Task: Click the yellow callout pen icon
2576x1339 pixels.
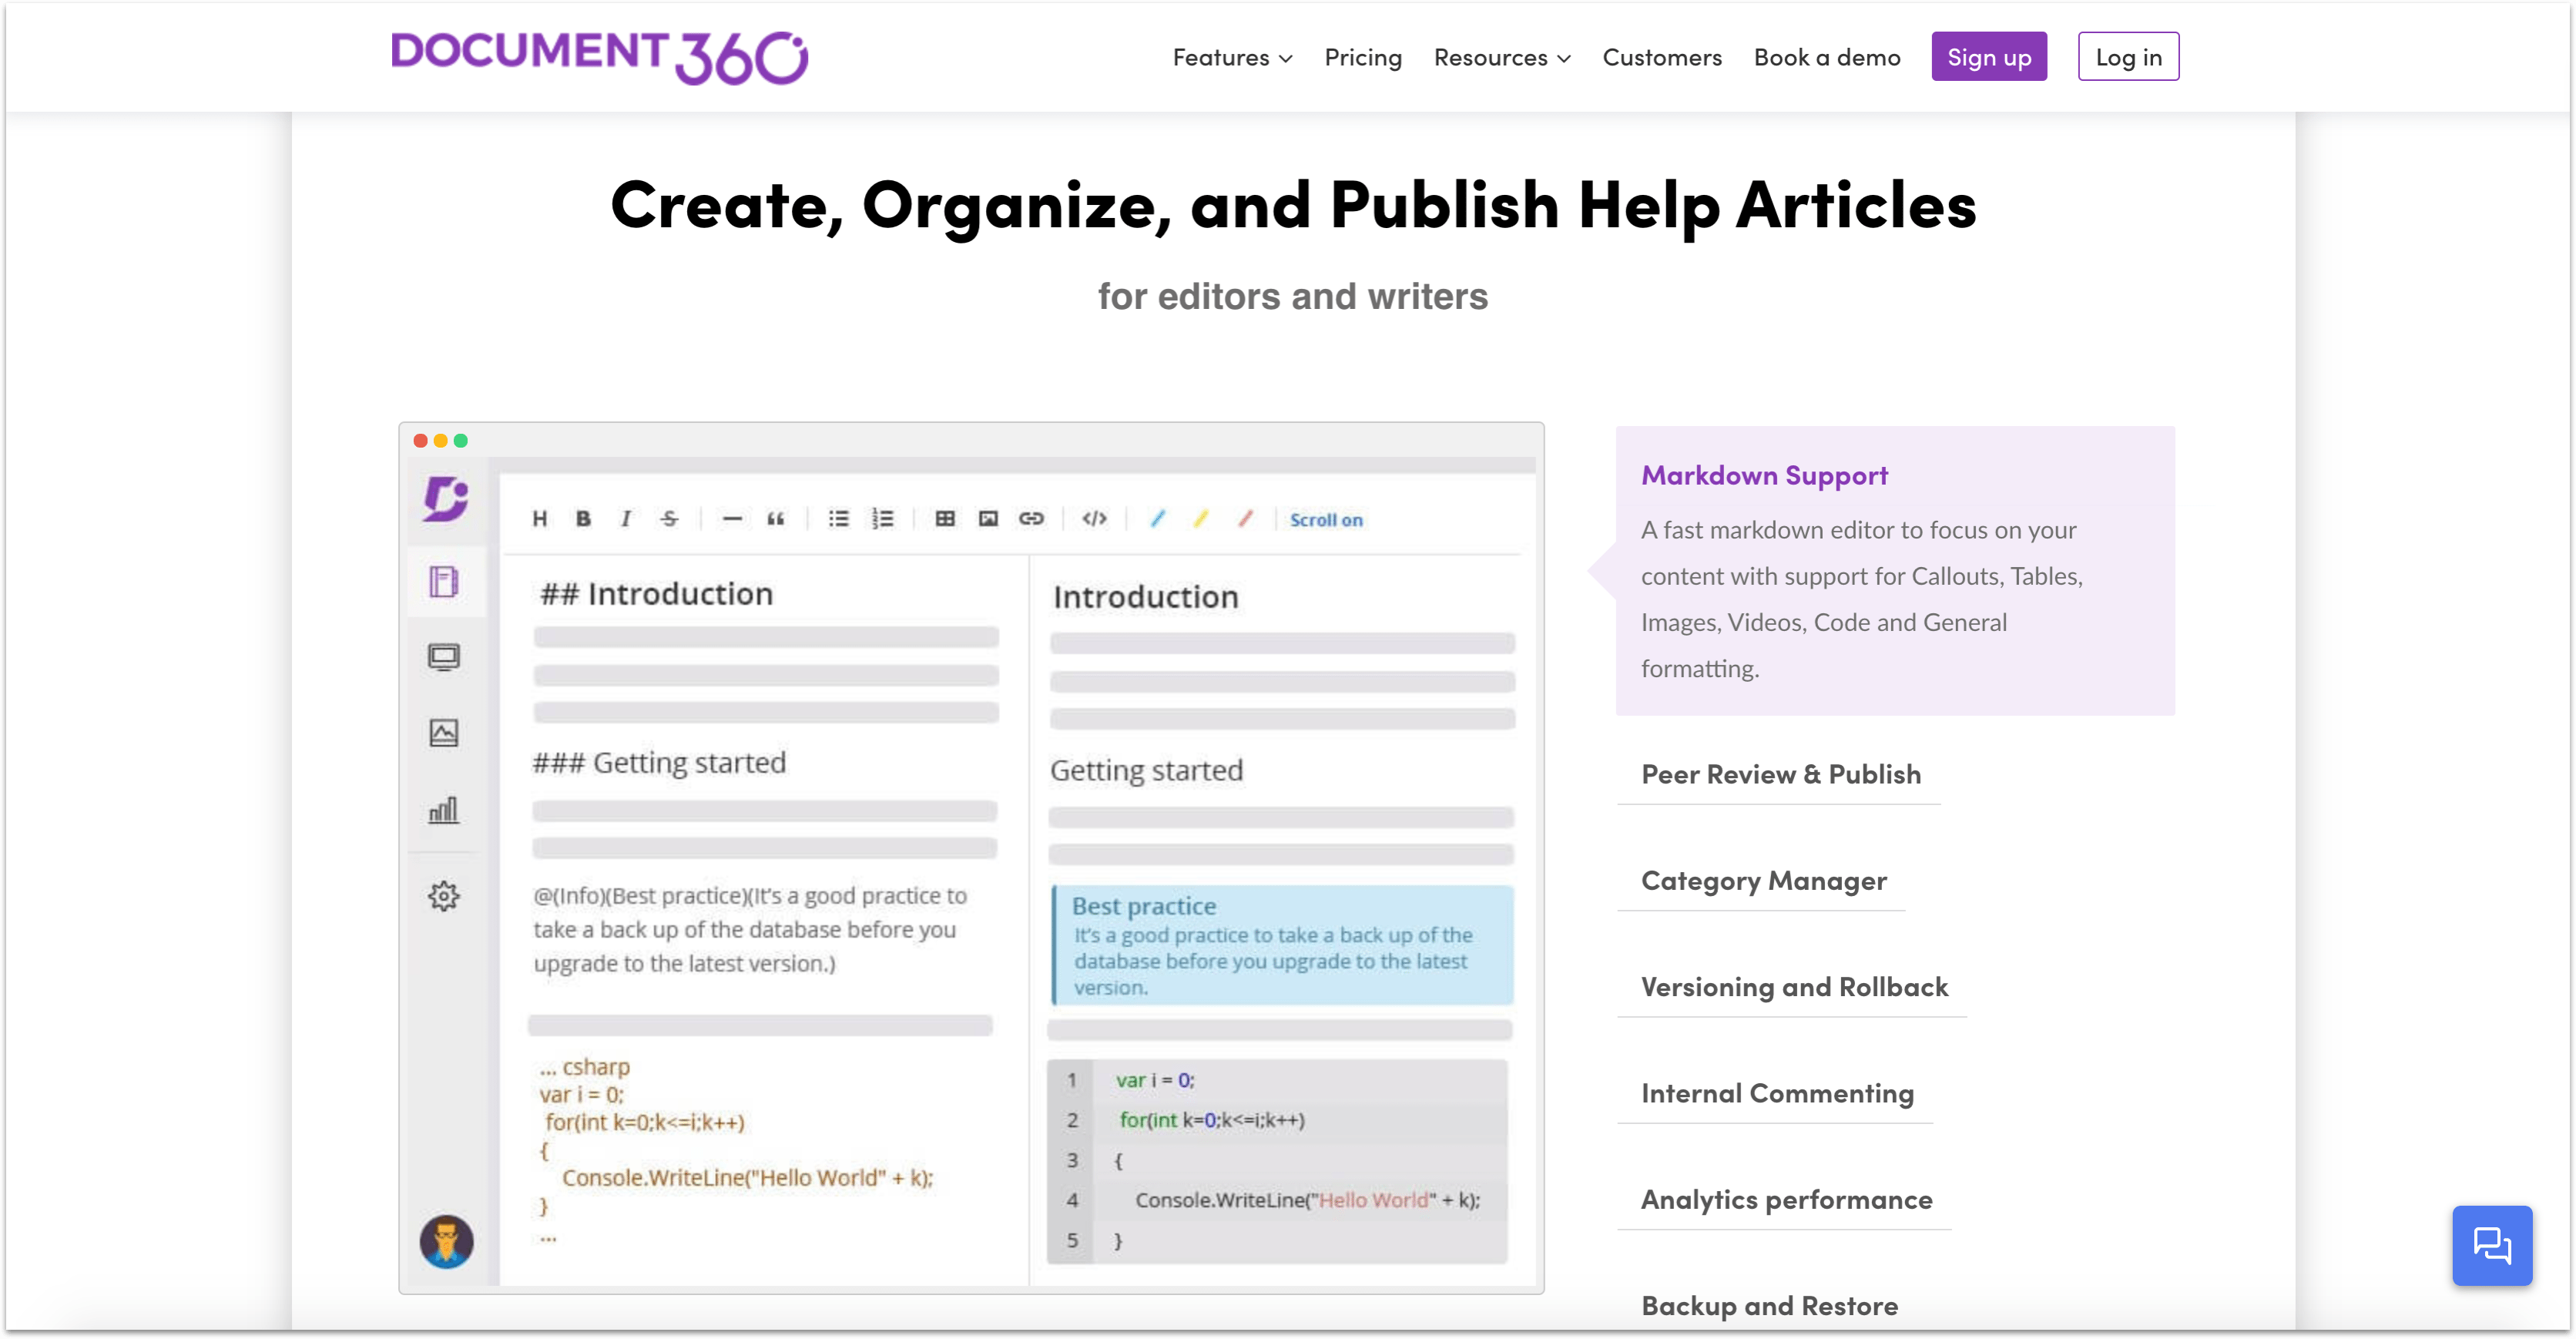Action: (x=1201, y=518)
